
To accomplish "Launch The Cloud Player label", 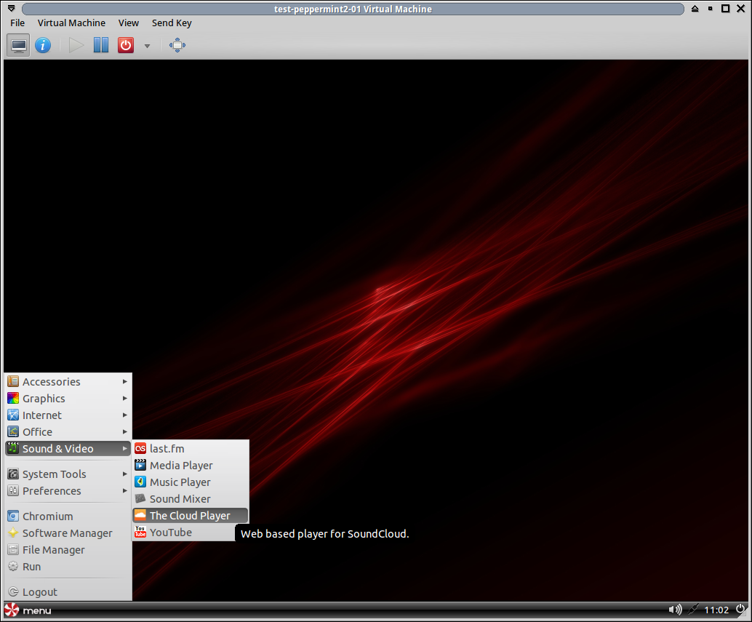I will 190,516.
